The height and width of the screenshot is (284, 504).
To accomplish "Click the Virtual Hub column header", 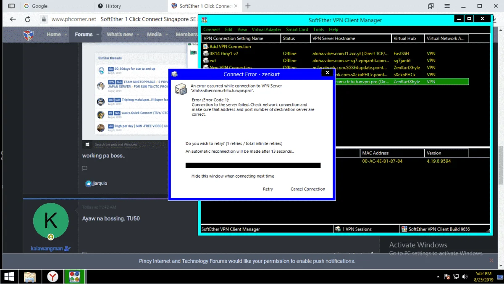I will (408, 38).
